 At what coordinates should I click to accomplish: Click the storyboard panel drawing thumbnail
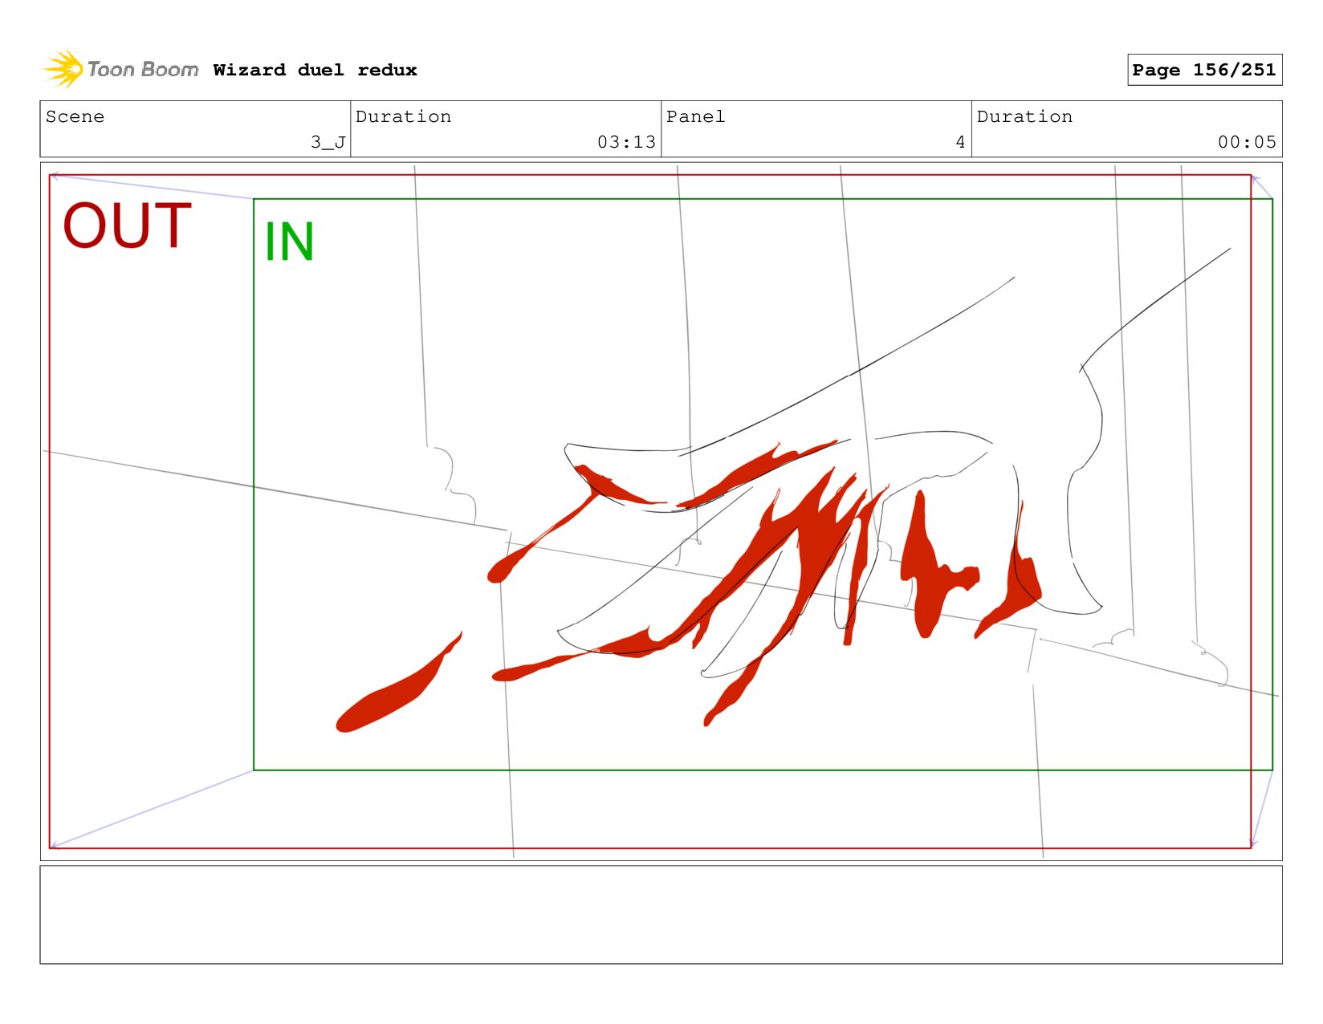(661, 511)
